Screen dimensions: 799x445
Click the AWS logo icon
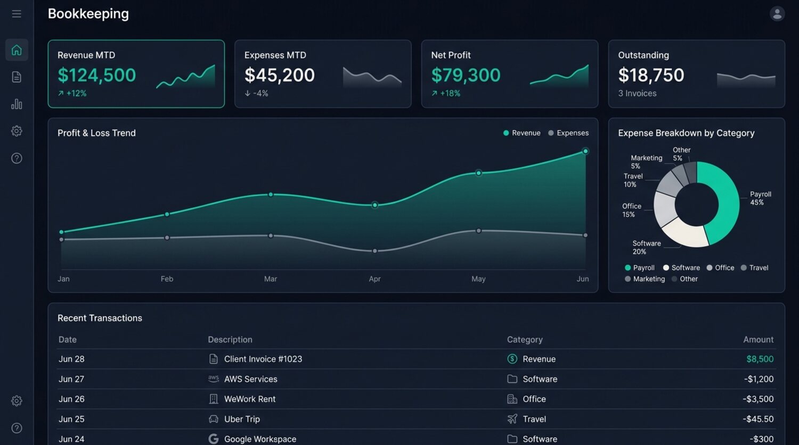click(x=213, y=379)
